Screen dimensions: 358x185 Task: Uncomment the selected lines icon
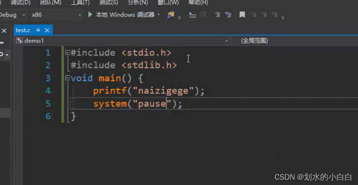click(228, 15)
